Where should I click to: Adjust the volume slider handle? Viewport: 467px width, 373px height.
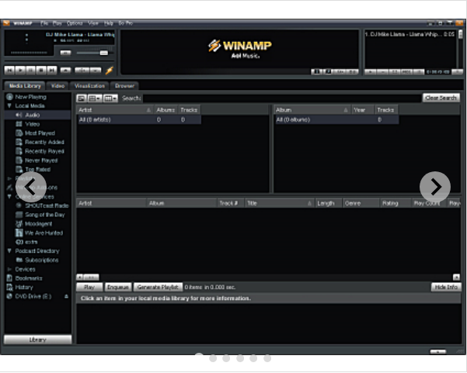(103, 53)
